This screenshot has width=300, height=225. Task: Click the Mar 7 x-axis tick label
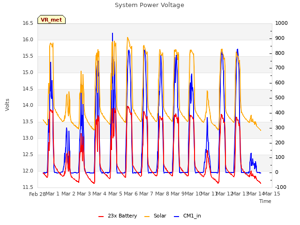pyautogui.click(x=146, y=194)
